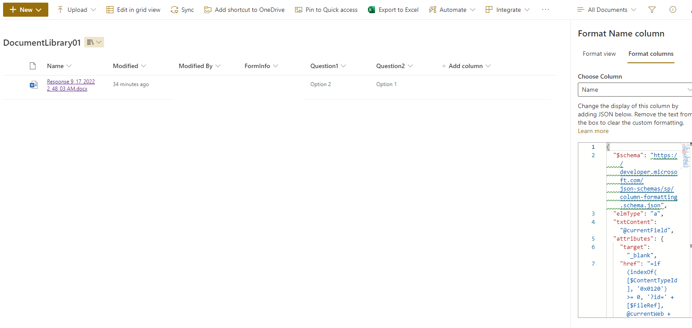
Task: Click the "href" key in JSON editor
Action: point(630,264)
